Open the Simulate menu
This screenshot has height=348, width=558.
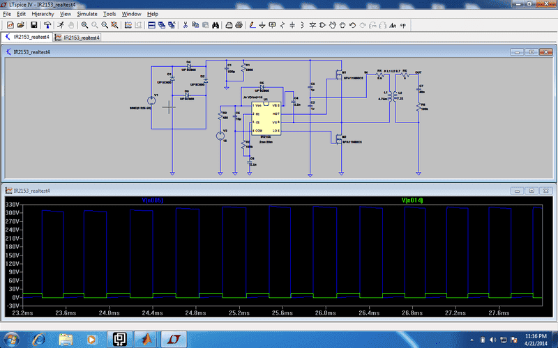[x=87, y=14]
